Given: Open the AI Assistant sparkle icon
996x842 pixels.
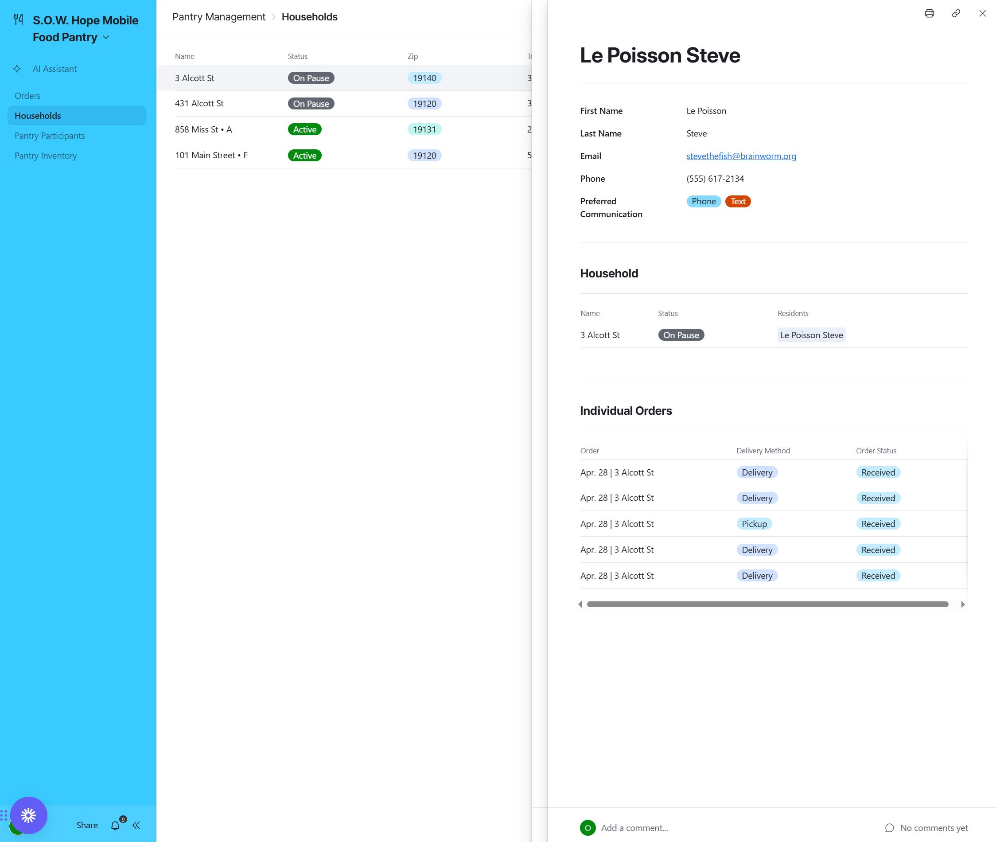Looking at the screenshot, I should point(17,69).
